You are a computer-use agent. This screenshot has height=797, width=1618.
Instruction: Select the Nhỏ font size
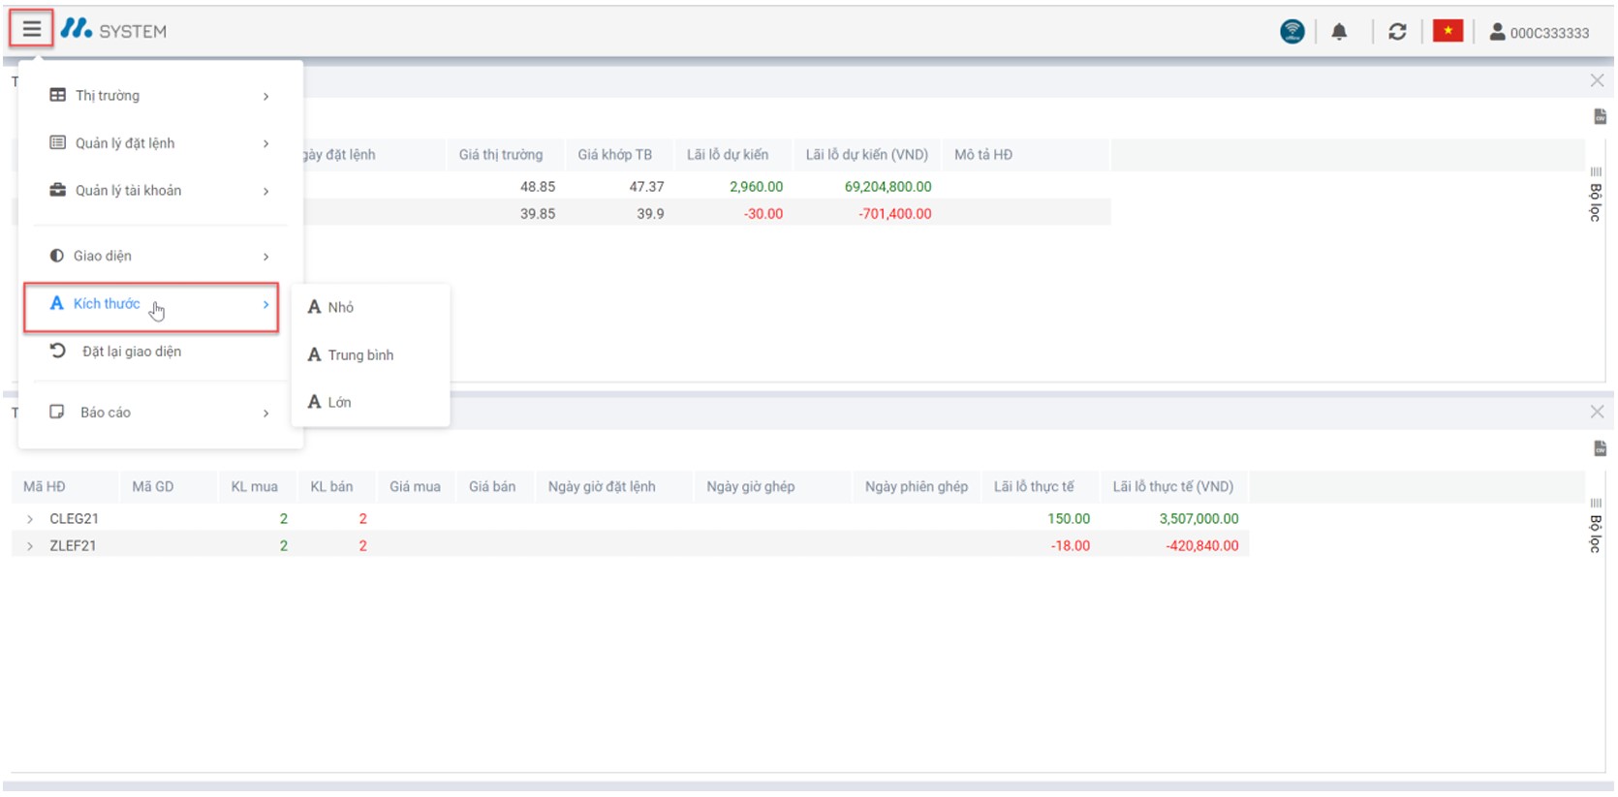[x=340, y=307]
